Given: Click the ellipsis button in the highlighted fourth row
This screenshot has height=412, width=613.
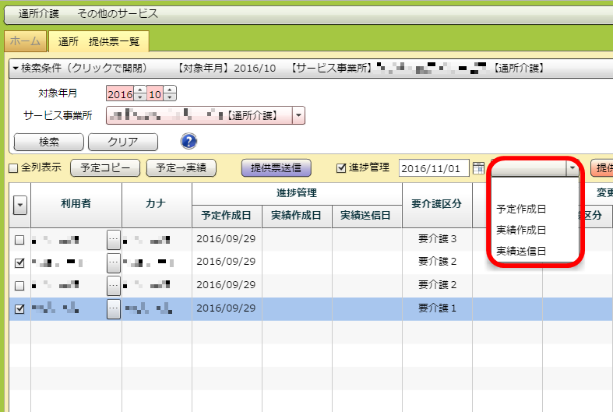Looking at the screenshot, I should pos(114,309).
